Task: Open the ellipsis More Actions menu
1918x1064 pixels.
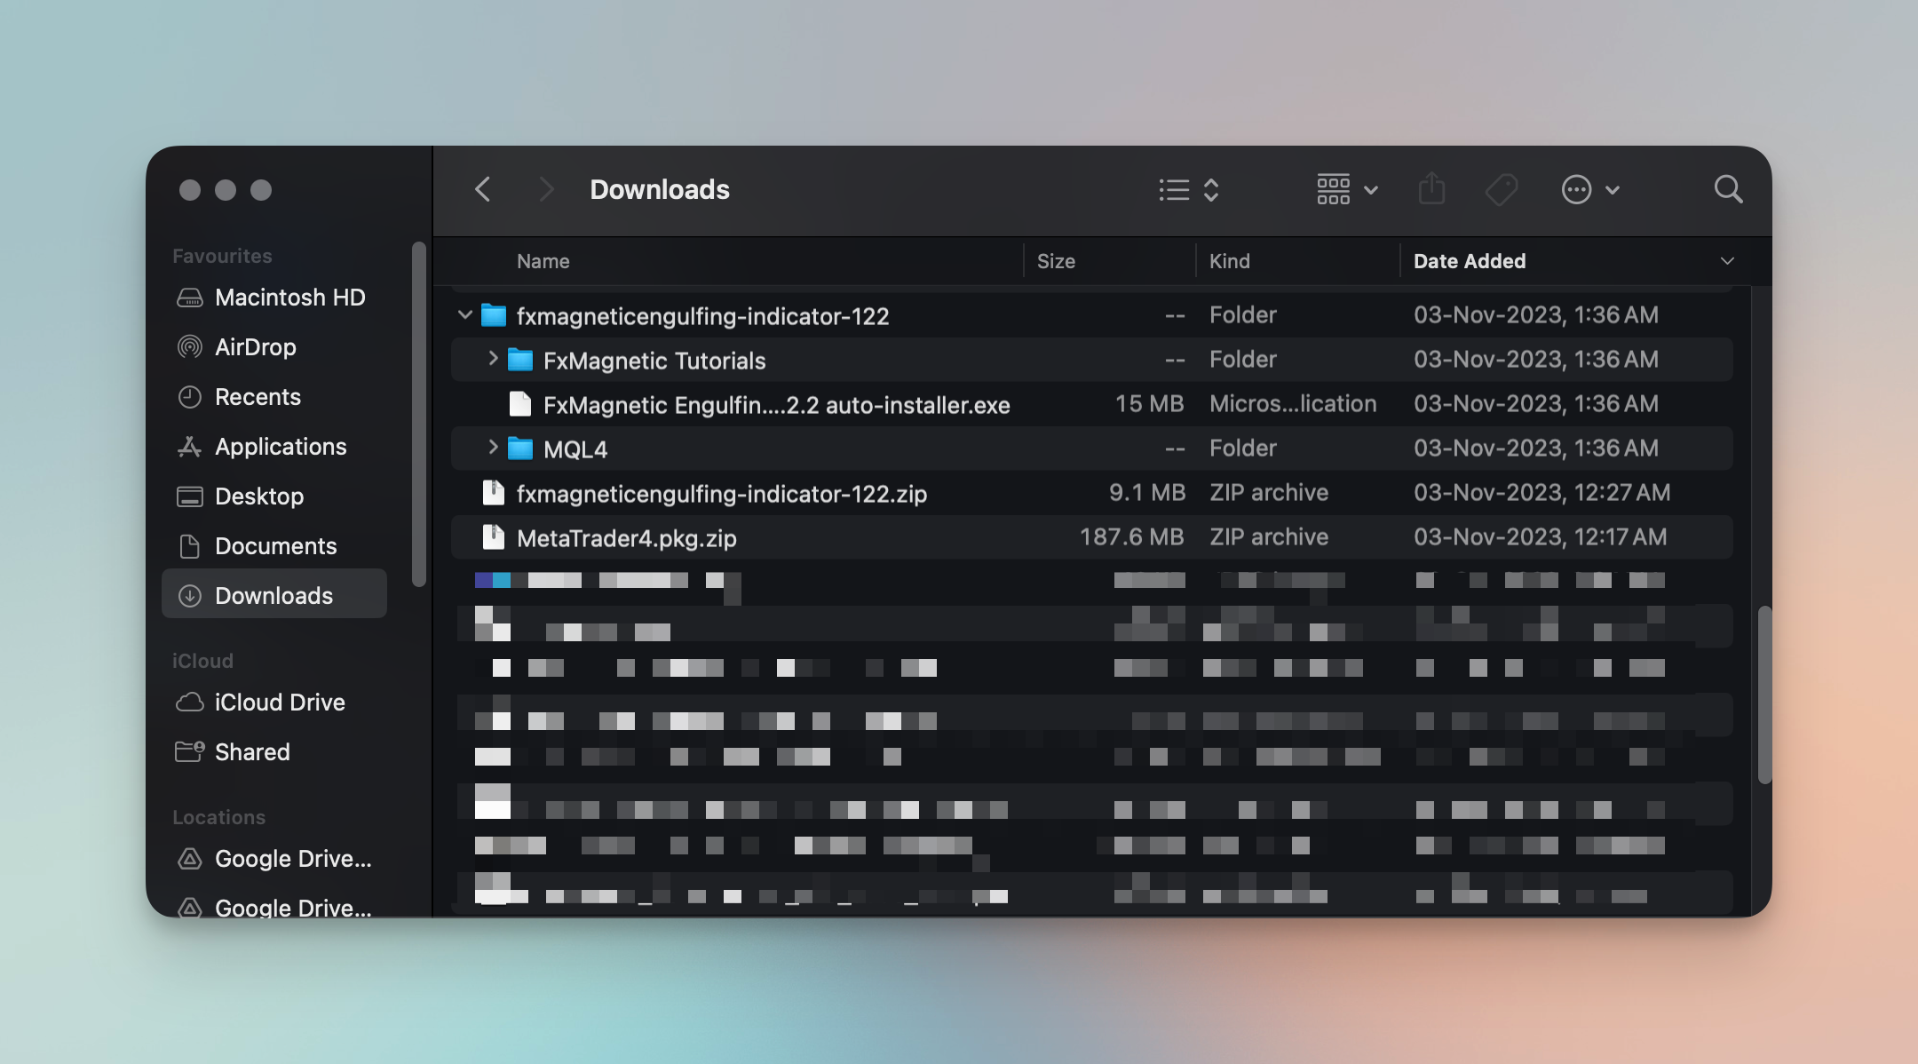Action: (1589, 189)
